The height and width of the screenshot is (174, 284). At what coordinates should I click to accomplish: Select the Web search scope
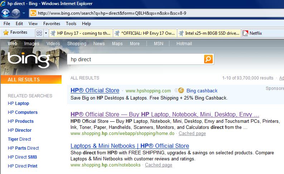pos(13,43)
